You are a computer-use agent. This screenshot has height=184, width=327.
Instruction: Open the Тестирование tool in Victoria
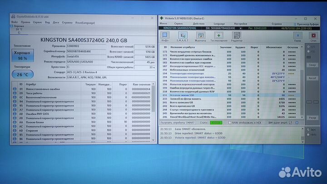218,37
